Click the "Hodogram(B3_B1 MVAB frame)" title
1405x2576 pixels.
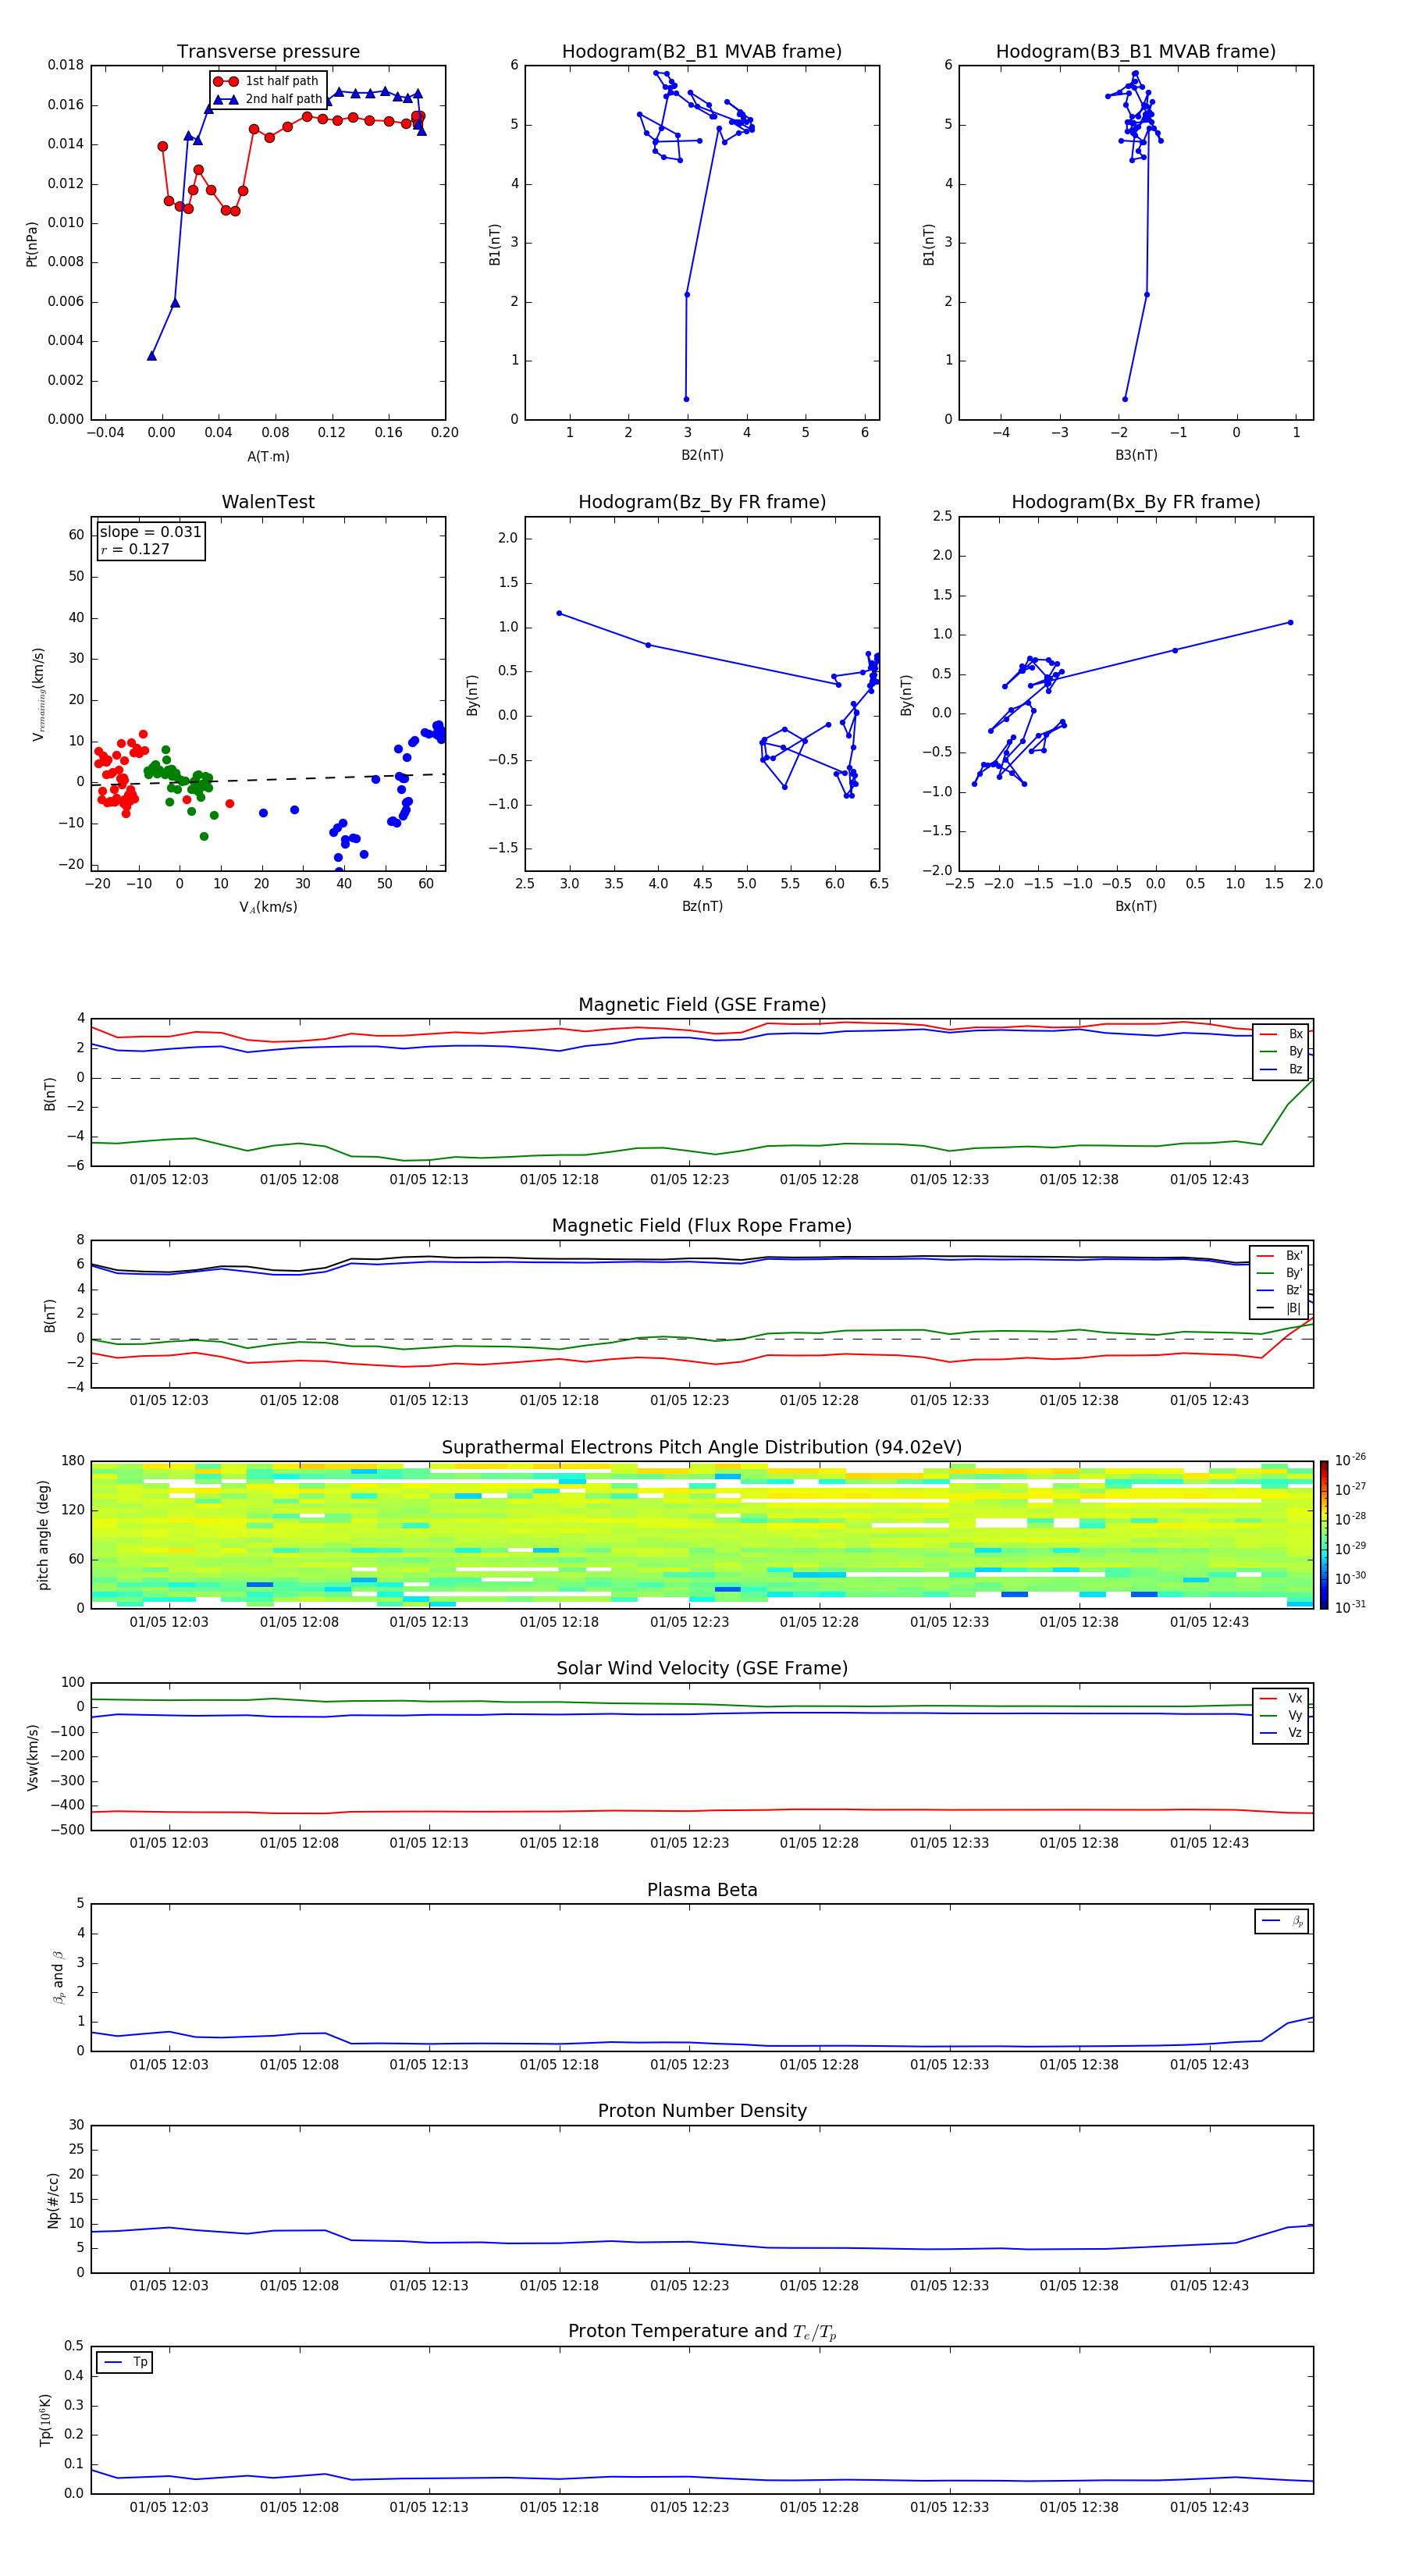click(x=1136, y=52)
